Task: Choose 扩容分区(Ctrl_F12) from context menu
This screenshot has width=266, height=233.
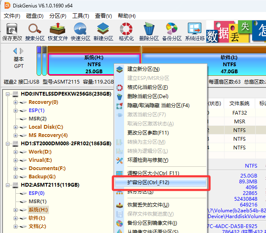Action: pyautogui.click(x=161, y=183)
